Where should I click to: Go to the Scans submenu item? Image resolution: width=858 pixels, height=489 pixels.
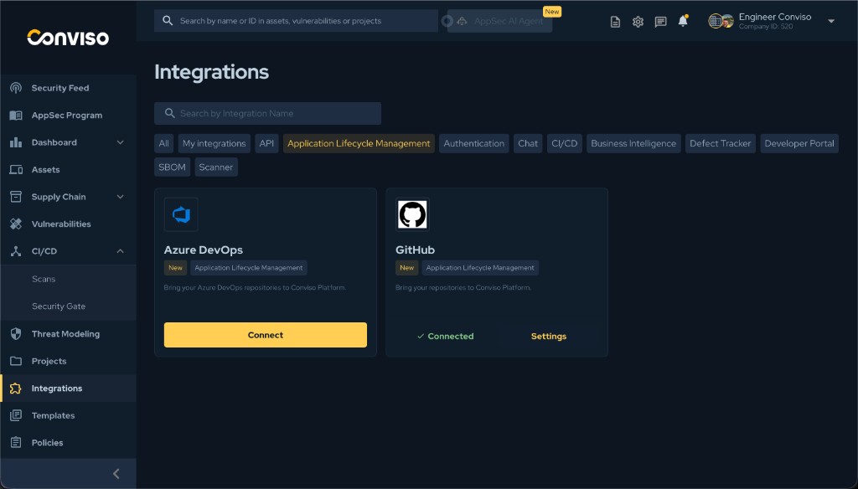click(x=43, y=279)
